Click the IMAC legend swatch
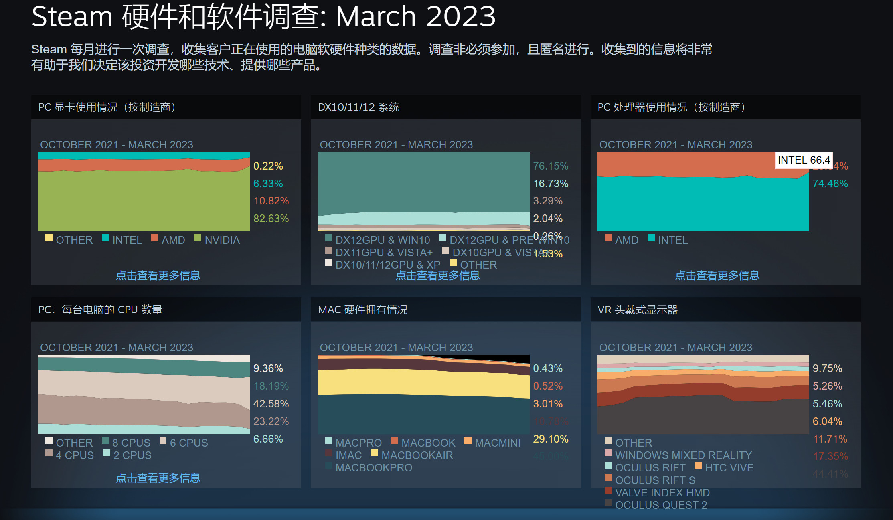This screenshot has height=520, width=893. (x=328, y=453)
